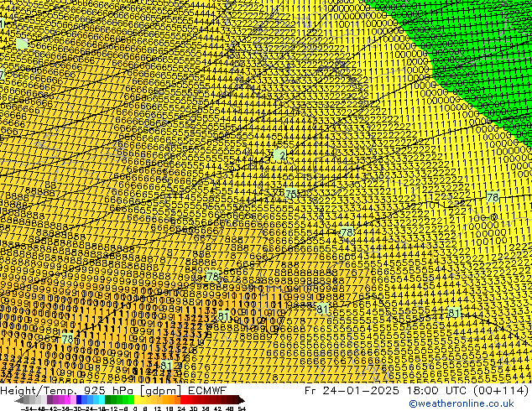Image resolution: width=532 pixels, height=411 pixels.
Task: Click the bottommost 81 height contour label
Action: pyautogui.click(x=166, y=366)
